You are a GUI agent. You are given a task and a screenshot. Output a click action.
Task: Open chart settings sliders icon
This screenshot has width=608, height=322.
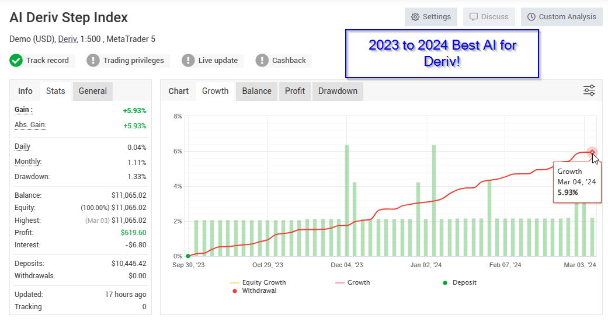coord(589,90)
